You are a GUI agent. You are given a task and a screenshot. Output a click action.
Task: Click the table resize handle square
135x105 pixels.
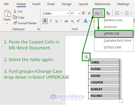click(121, 101)
